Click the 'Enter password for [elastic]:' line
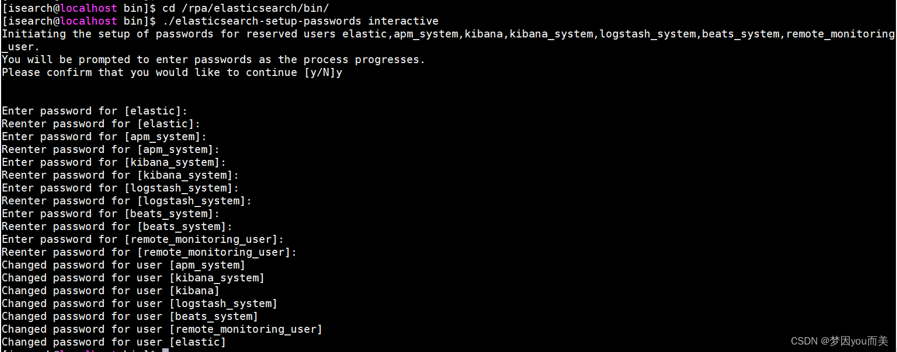The width and height of the screenshot is (897, 352). coord(95,111)
